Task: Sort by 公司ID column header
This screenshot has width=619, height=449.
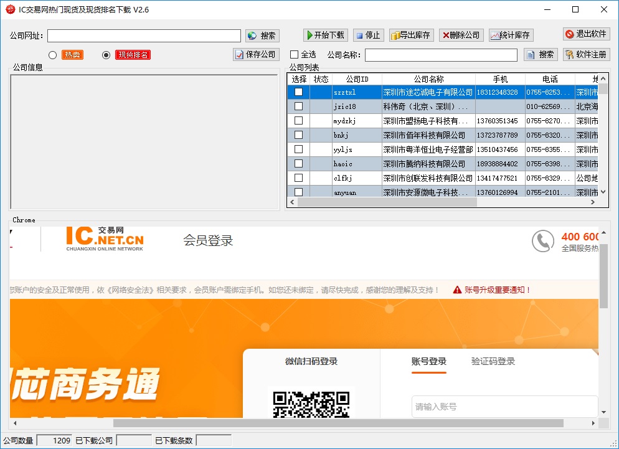Action: click(357, 79)
